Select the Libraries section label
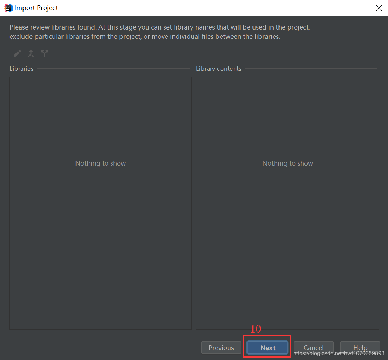Screen dimensions: 388x360 [21, 69]
